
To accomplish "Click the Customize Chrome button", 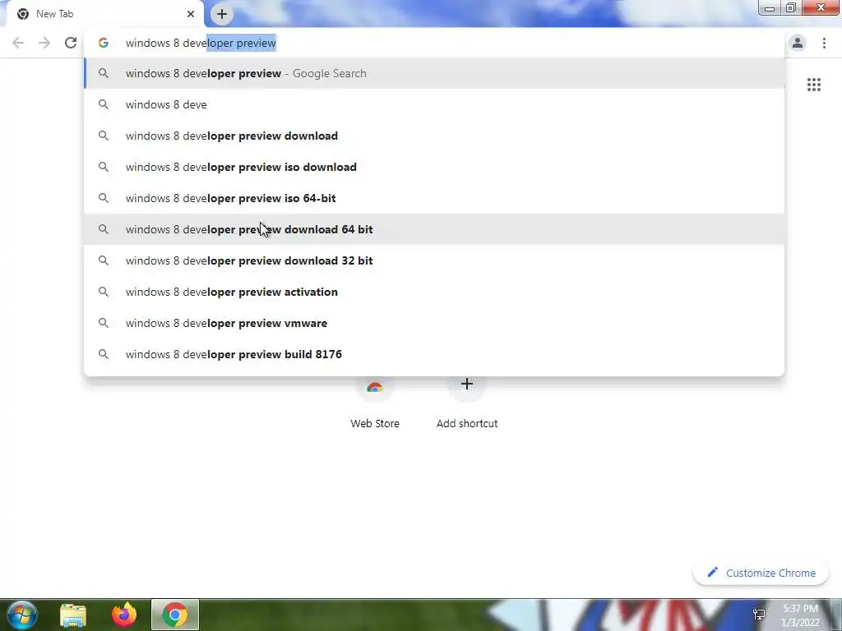I will (x=761, y=573).
